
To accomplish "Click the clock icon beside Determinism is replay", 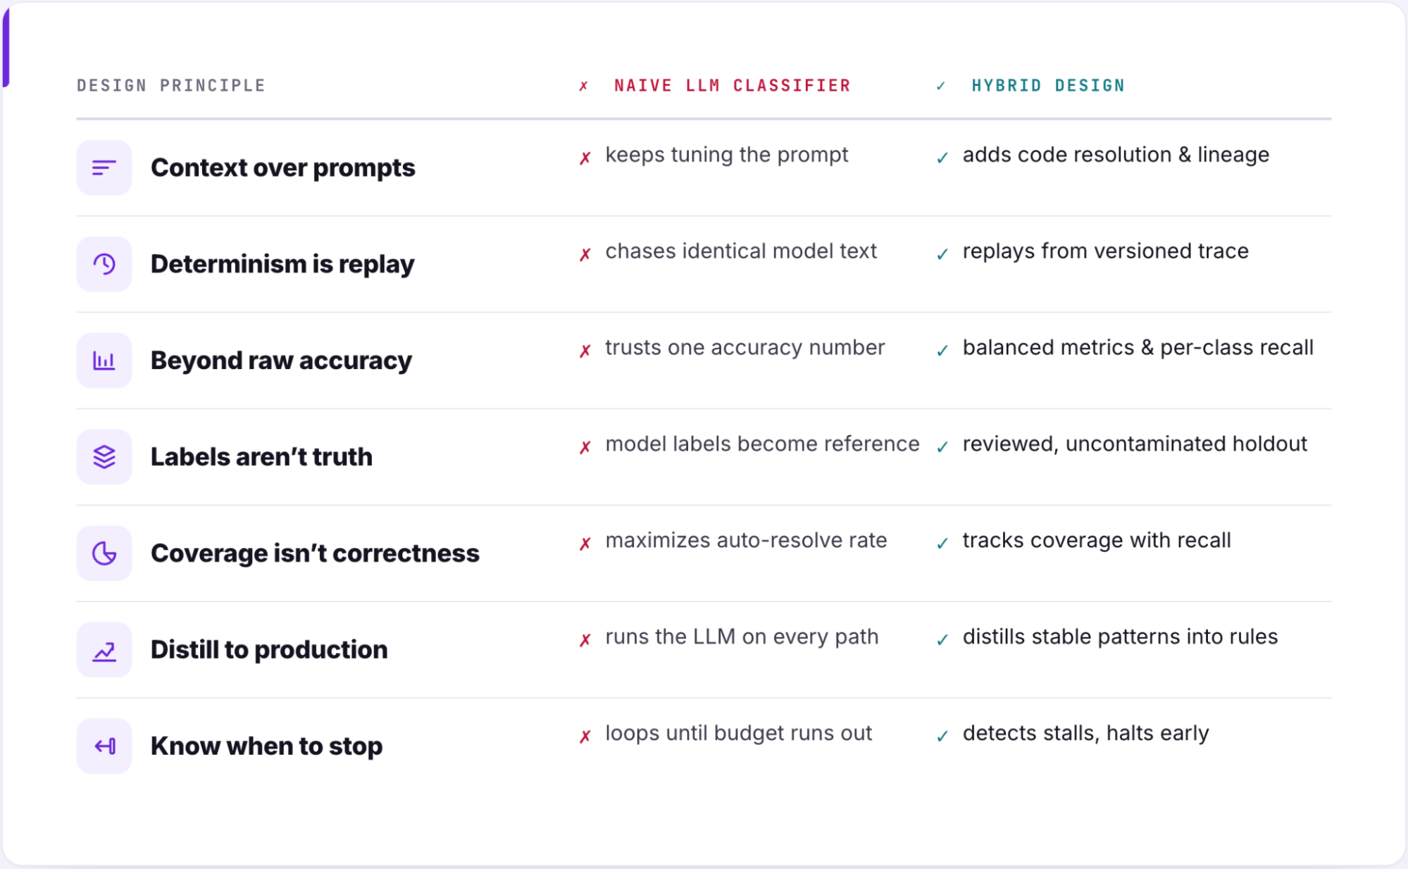I will [x=104, y=264].
